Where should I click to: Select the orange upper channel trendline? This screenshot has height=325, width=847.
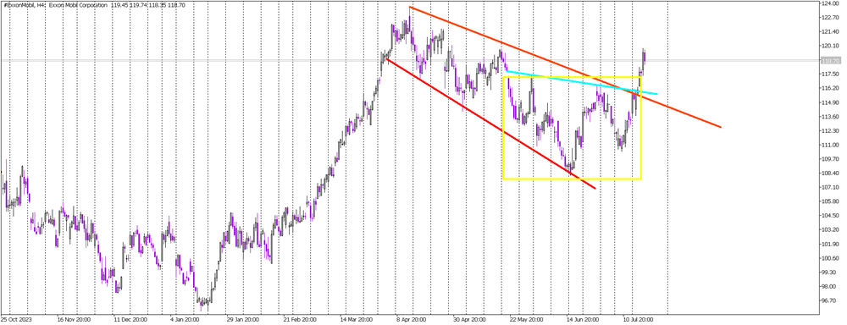[565, 67]
